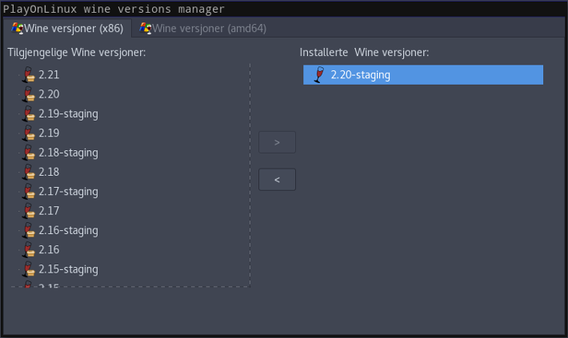Click the wine icon beside version 2.17

point(29,211)
